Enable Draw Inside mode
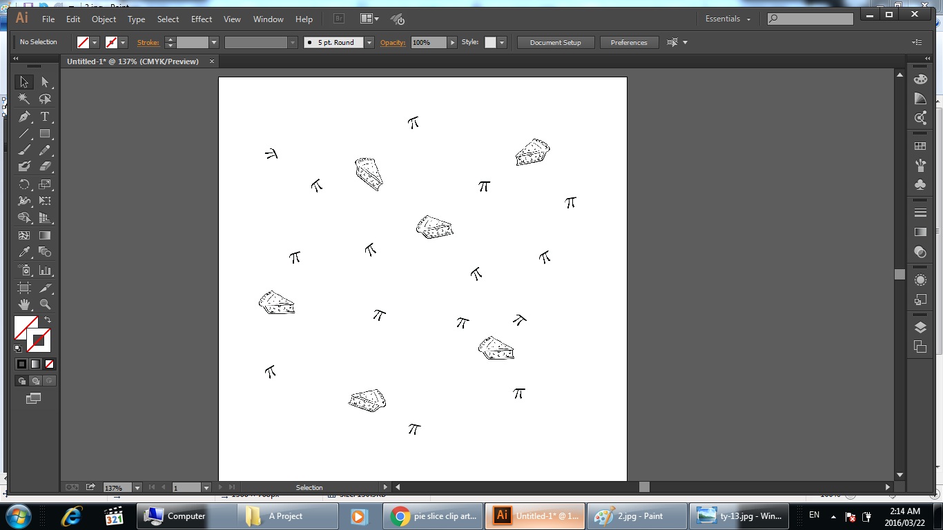This screenshot has width=943, height=530. (x=49, y=381)
